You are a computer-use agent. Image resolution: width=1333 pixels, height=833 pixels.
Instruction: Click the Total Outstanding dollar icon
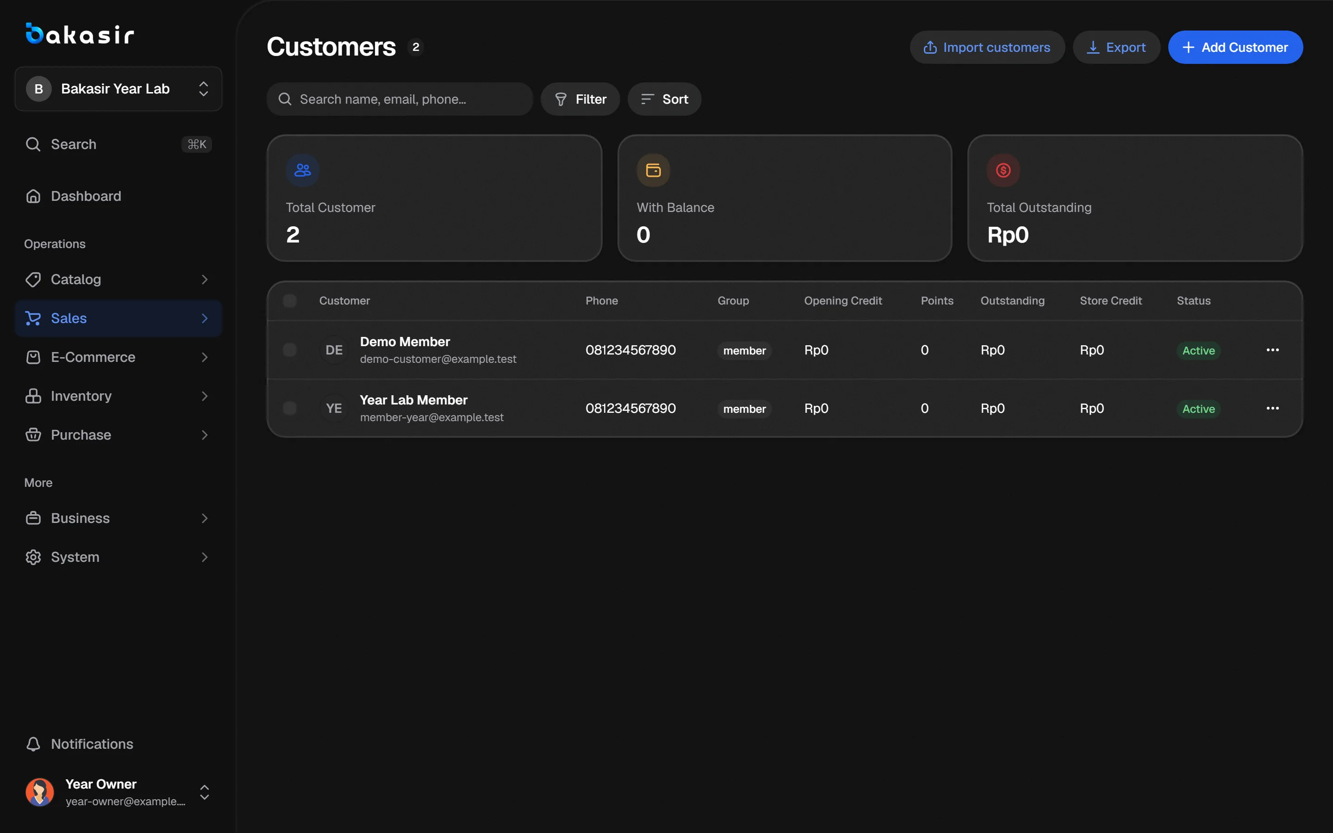[1003, 170]
